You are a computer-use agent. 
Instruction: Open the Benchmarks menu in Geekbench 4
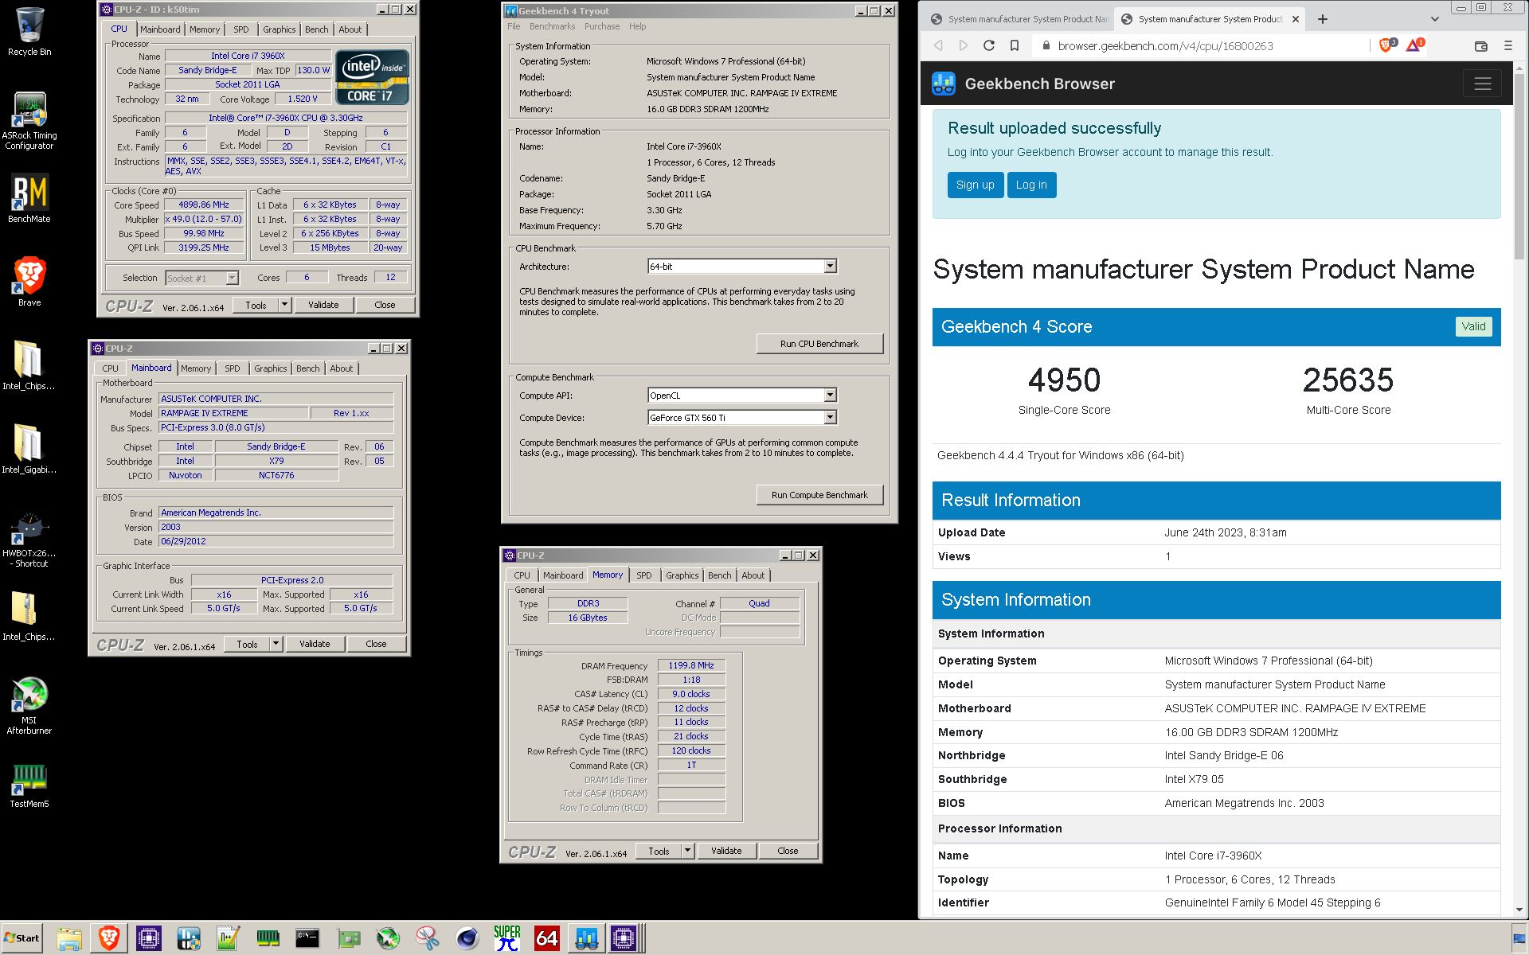coord(552,26)
